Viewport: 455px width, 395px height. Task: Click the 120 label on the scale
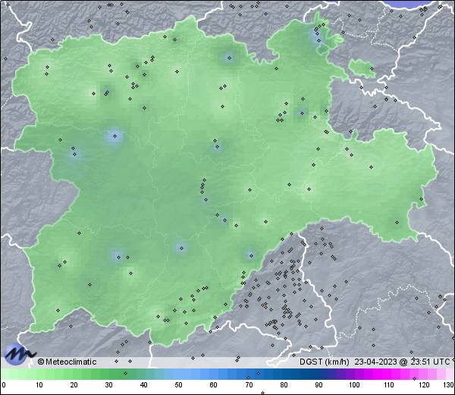tap(424, 385)
